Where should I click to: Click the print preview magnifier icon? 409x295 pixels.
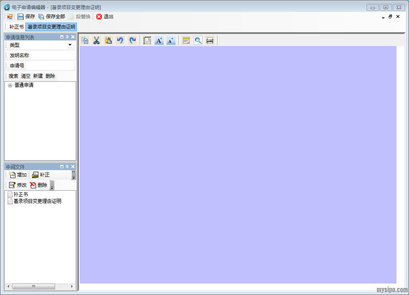coord(198,40)
